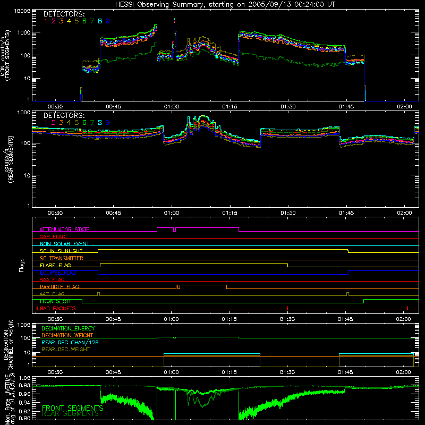425x425 pixels.
Task: Click 'counts/s (REAR SEGMENTS)' y-axis title
Action: click(x=8, y=160)
